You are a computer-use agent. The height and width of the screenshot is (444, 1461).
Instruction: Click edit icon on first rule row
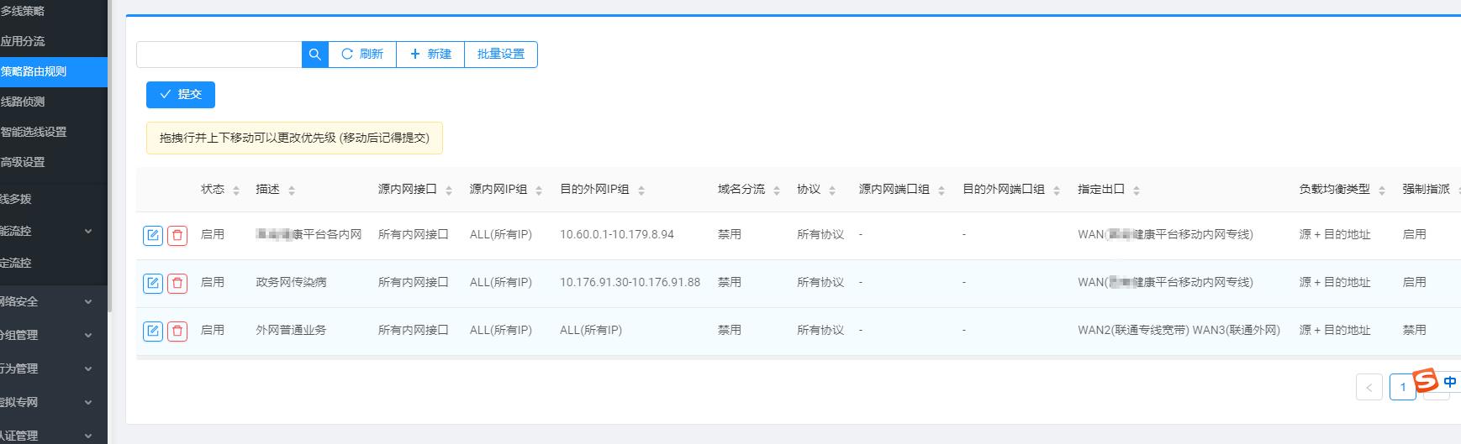tap(152, 235)
